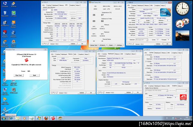Click the 1024 MBytes graphics memory size field

tap(181, 104)
